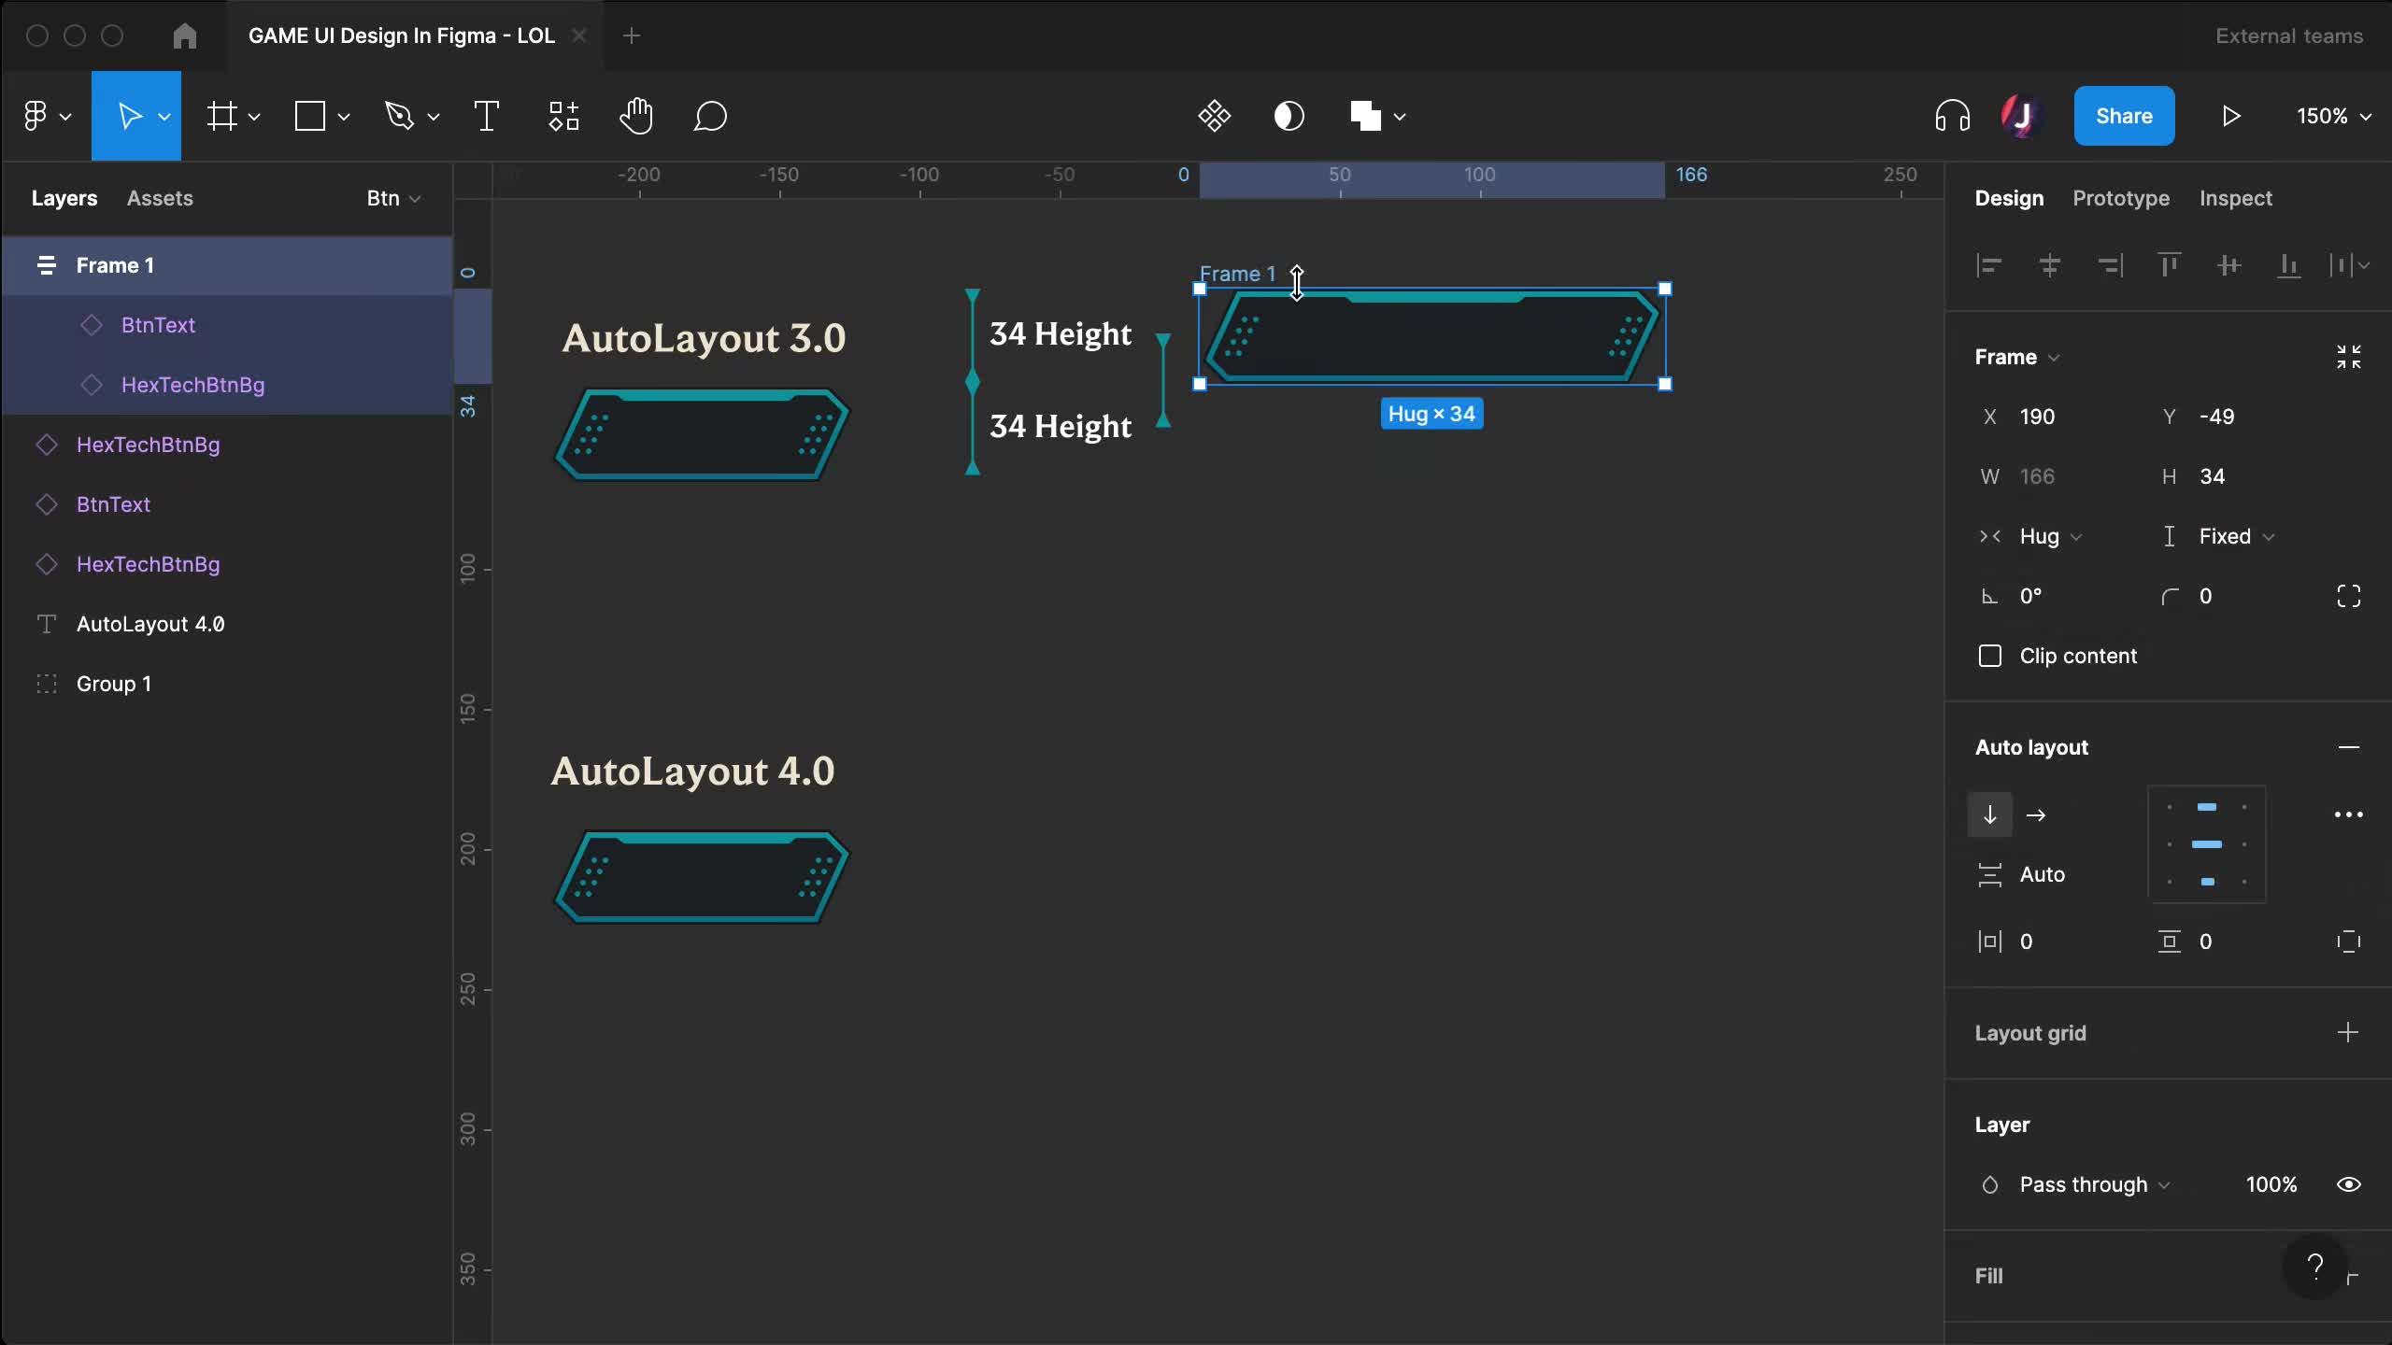Switch to the Prototype tab
Screen dimensions: 2392x1345
click(2120, 198)
